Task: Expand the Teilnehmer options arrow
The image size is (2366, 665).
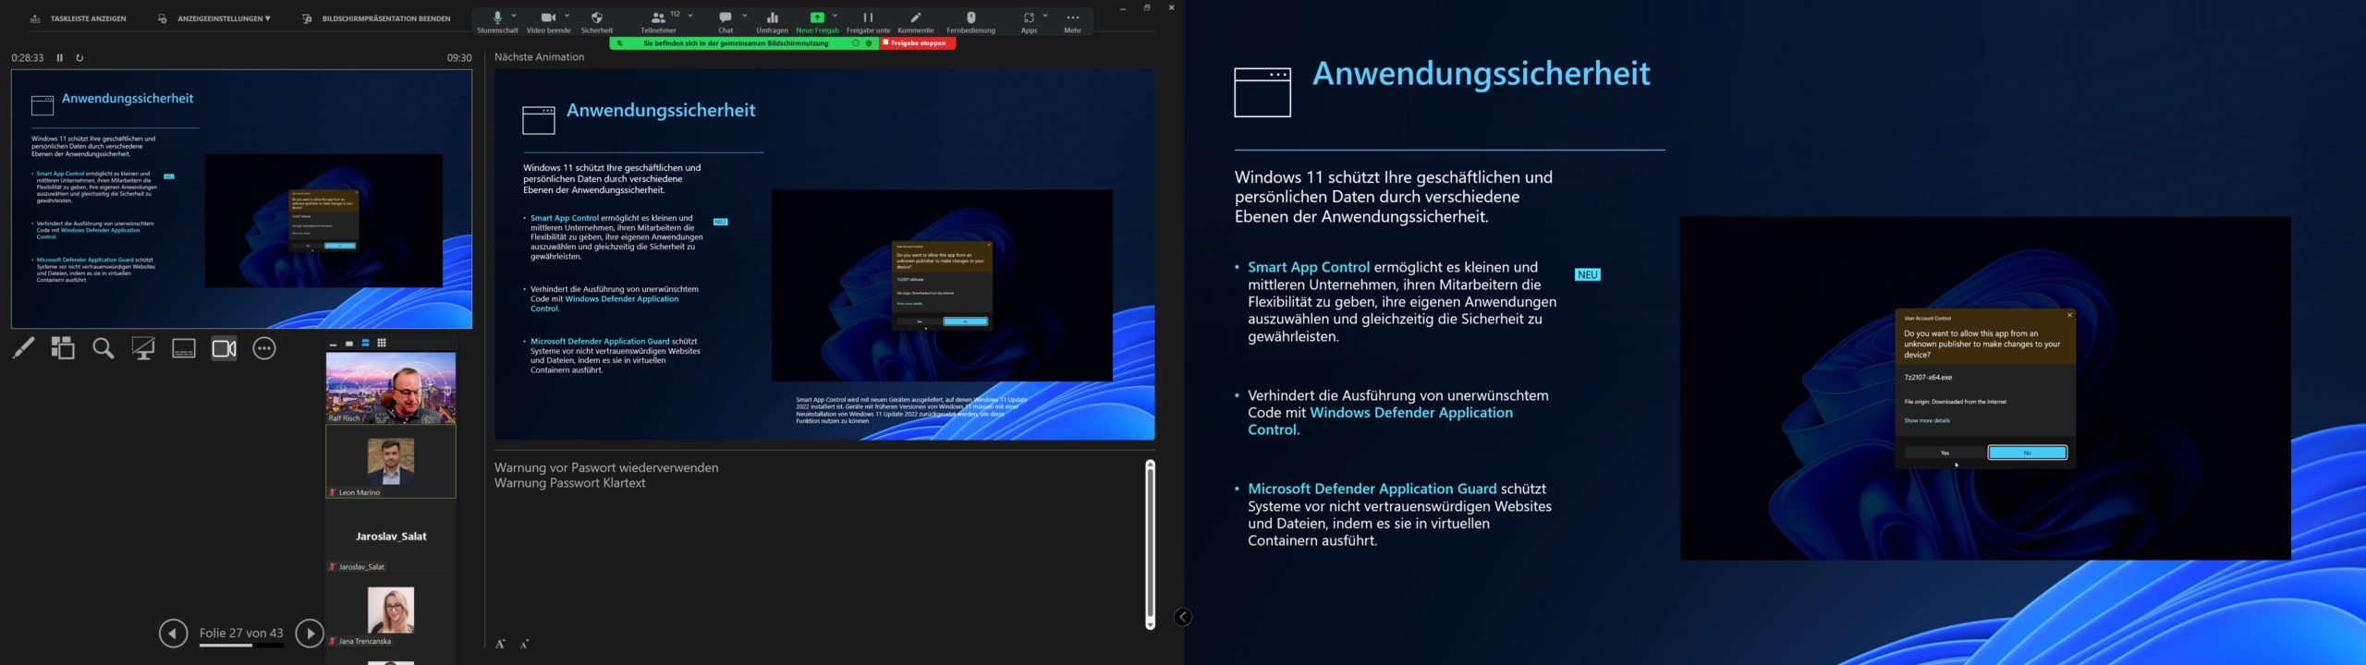Action: pos(690,16)
